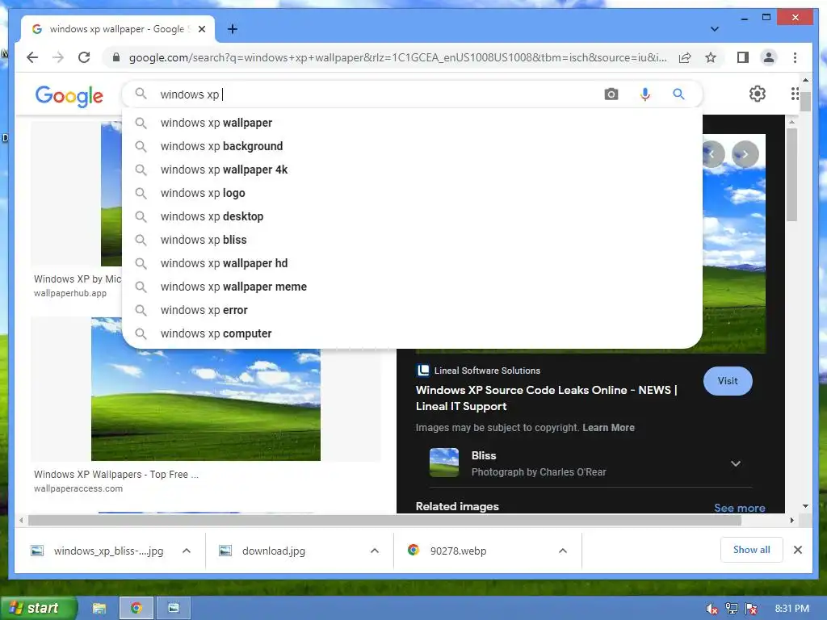Open the Google apps grid
This screenshot has height=620, width=827.
(795, 94)
